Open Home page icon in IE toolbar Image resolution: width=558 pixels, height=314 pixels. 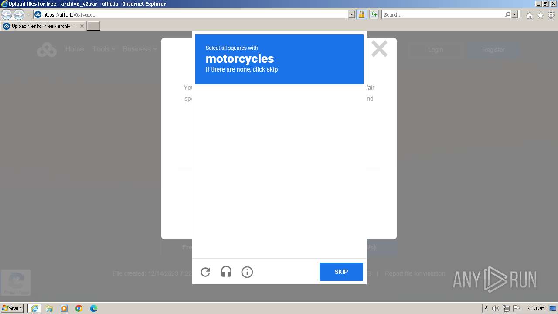pyautogui.click(x=529, y=15)
